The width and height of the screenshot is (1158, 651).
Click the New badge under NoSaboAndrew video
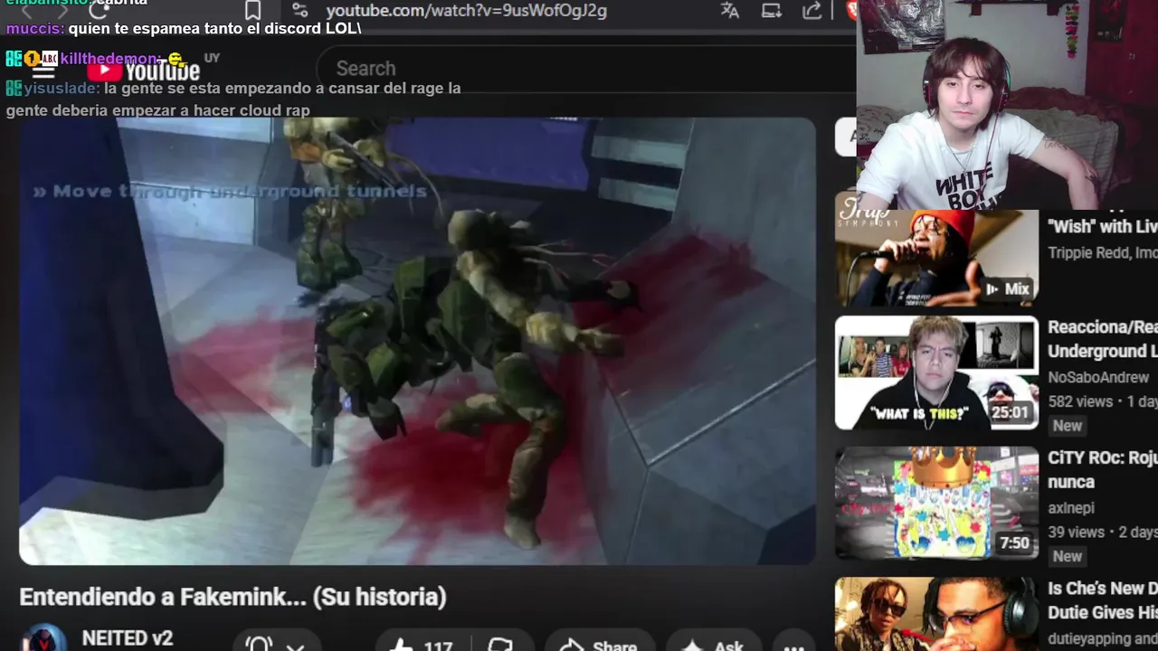1067,426
